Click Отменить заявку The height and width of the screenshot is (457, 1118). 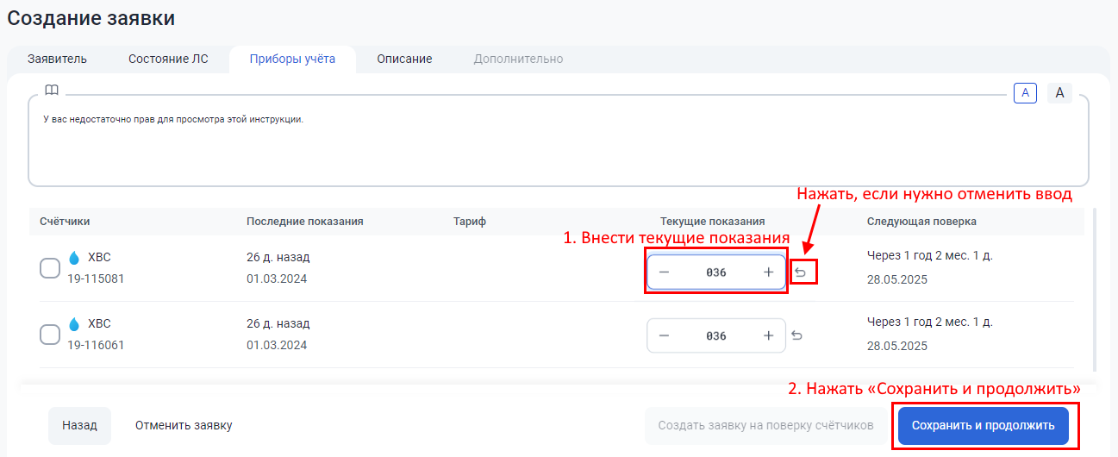[184, 425]
